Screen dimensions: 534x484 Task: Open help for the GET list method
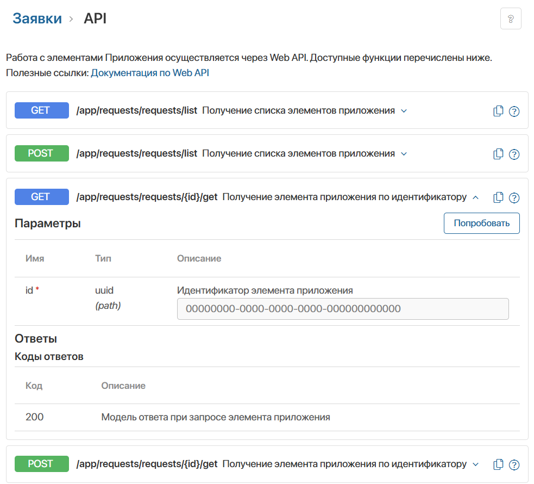point(514,111)
